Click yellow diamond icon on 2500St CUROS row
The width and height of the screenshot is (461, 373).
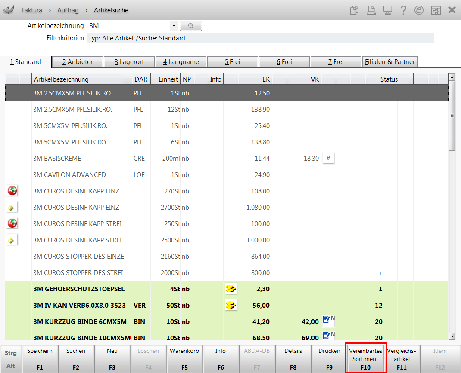point(11,241)
